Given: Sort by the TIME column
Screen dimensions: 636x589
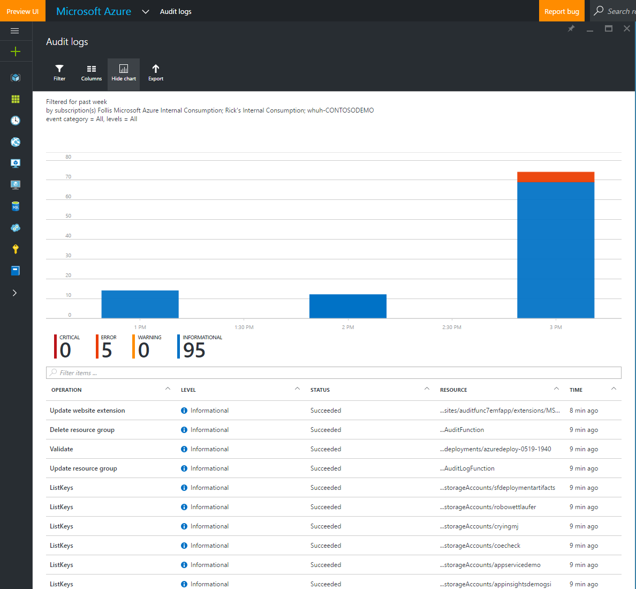Looking at the screenshot, I should tap(576, 390).
